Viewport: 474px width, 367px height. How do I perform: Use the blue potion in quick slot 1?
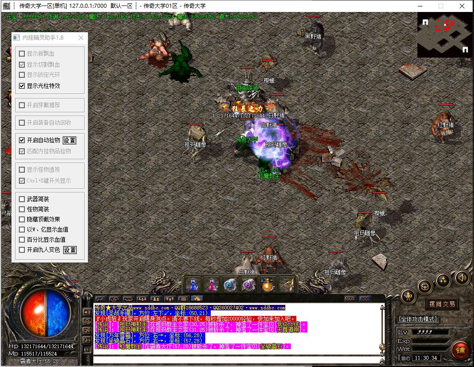(x=193, y=285)
